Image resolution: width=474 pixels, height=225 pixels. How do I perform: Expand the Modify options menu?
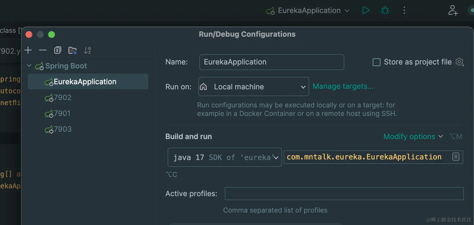pyautogui.click(x=413, y=137)
